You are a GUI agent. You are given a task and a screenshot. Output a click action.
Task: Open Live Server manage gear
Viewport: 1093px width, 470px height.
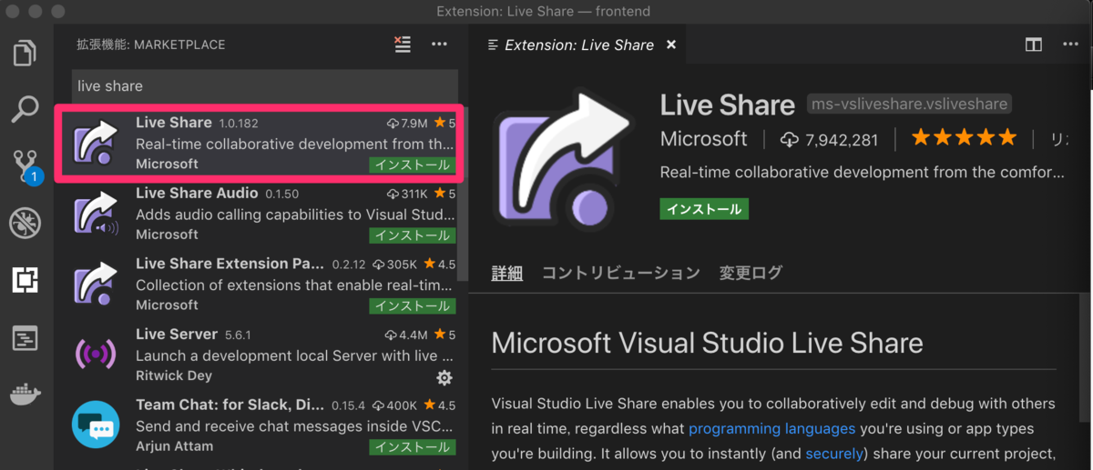click(444, 376)
